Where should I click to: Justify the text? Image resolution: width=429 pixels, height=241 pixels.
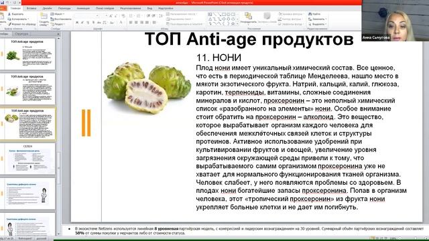coord(147,22)
